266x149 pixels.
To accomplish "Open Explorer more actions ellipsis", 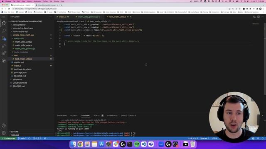I will (51, 17).
